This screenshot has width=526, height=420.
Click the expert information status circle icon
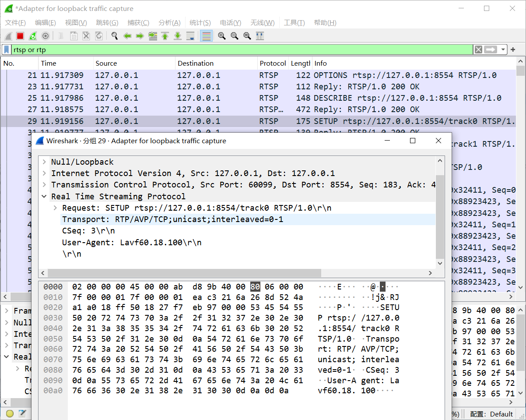pos(10,413)
